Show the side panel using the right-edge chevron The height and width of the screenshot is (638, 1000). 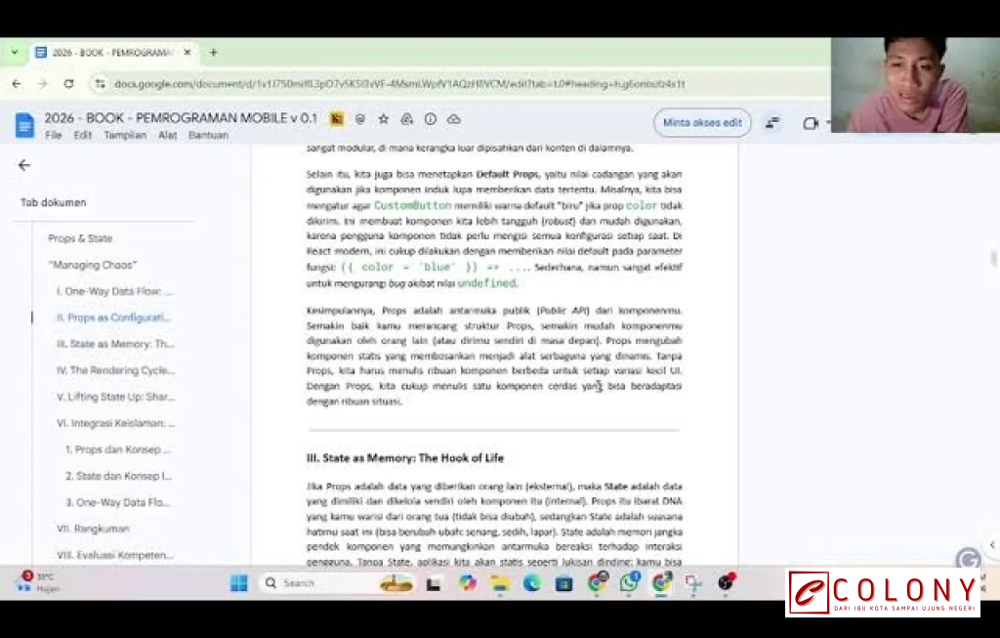pos(992,545)
